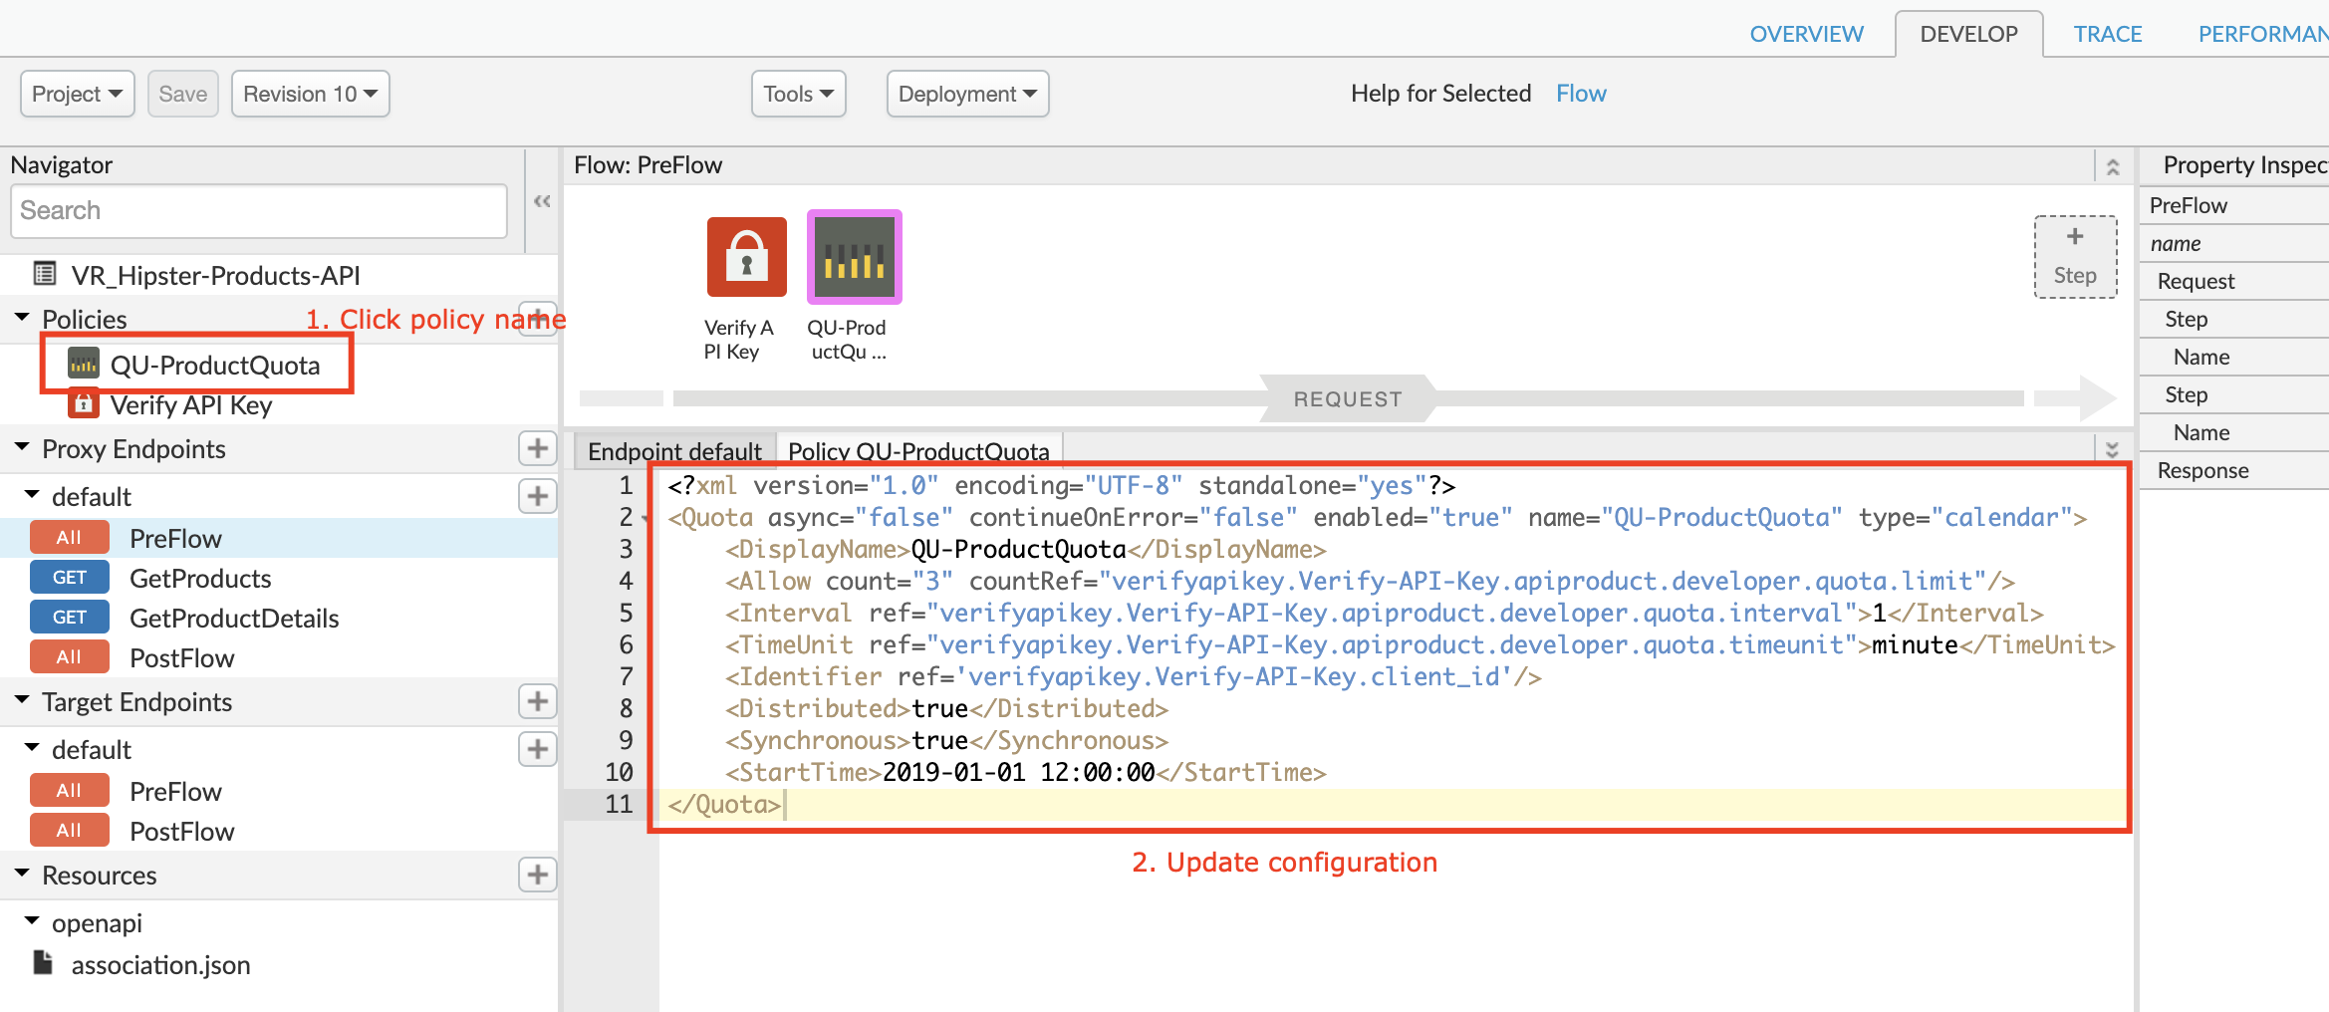The width and height of the screenshot is (2329, 1012).
Task: Open the Flow help link
Action: pos(1581,94)
